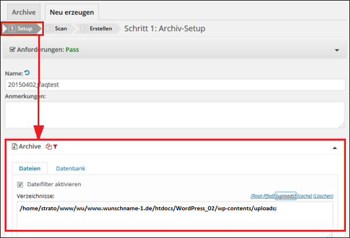Image resolution: width=350 pixels, height=238 pixels.
Task: Collapse the Archive panel arrow
Action: [x=334, y=148]
